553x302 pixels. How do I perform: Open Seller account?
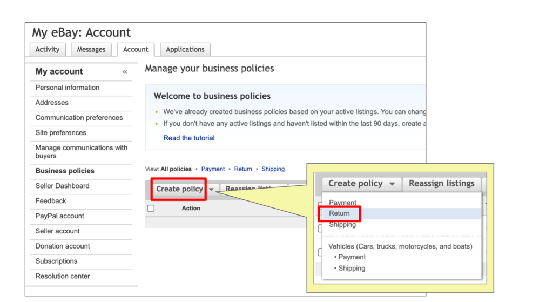coord(57,231)
